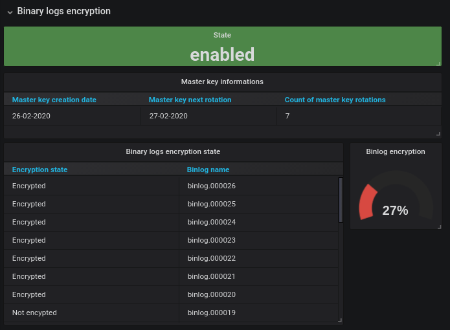Viewport: 450px width, 330px height.
Task: Open the Binlog encryption gauge title menu
Action: [396, 151]
